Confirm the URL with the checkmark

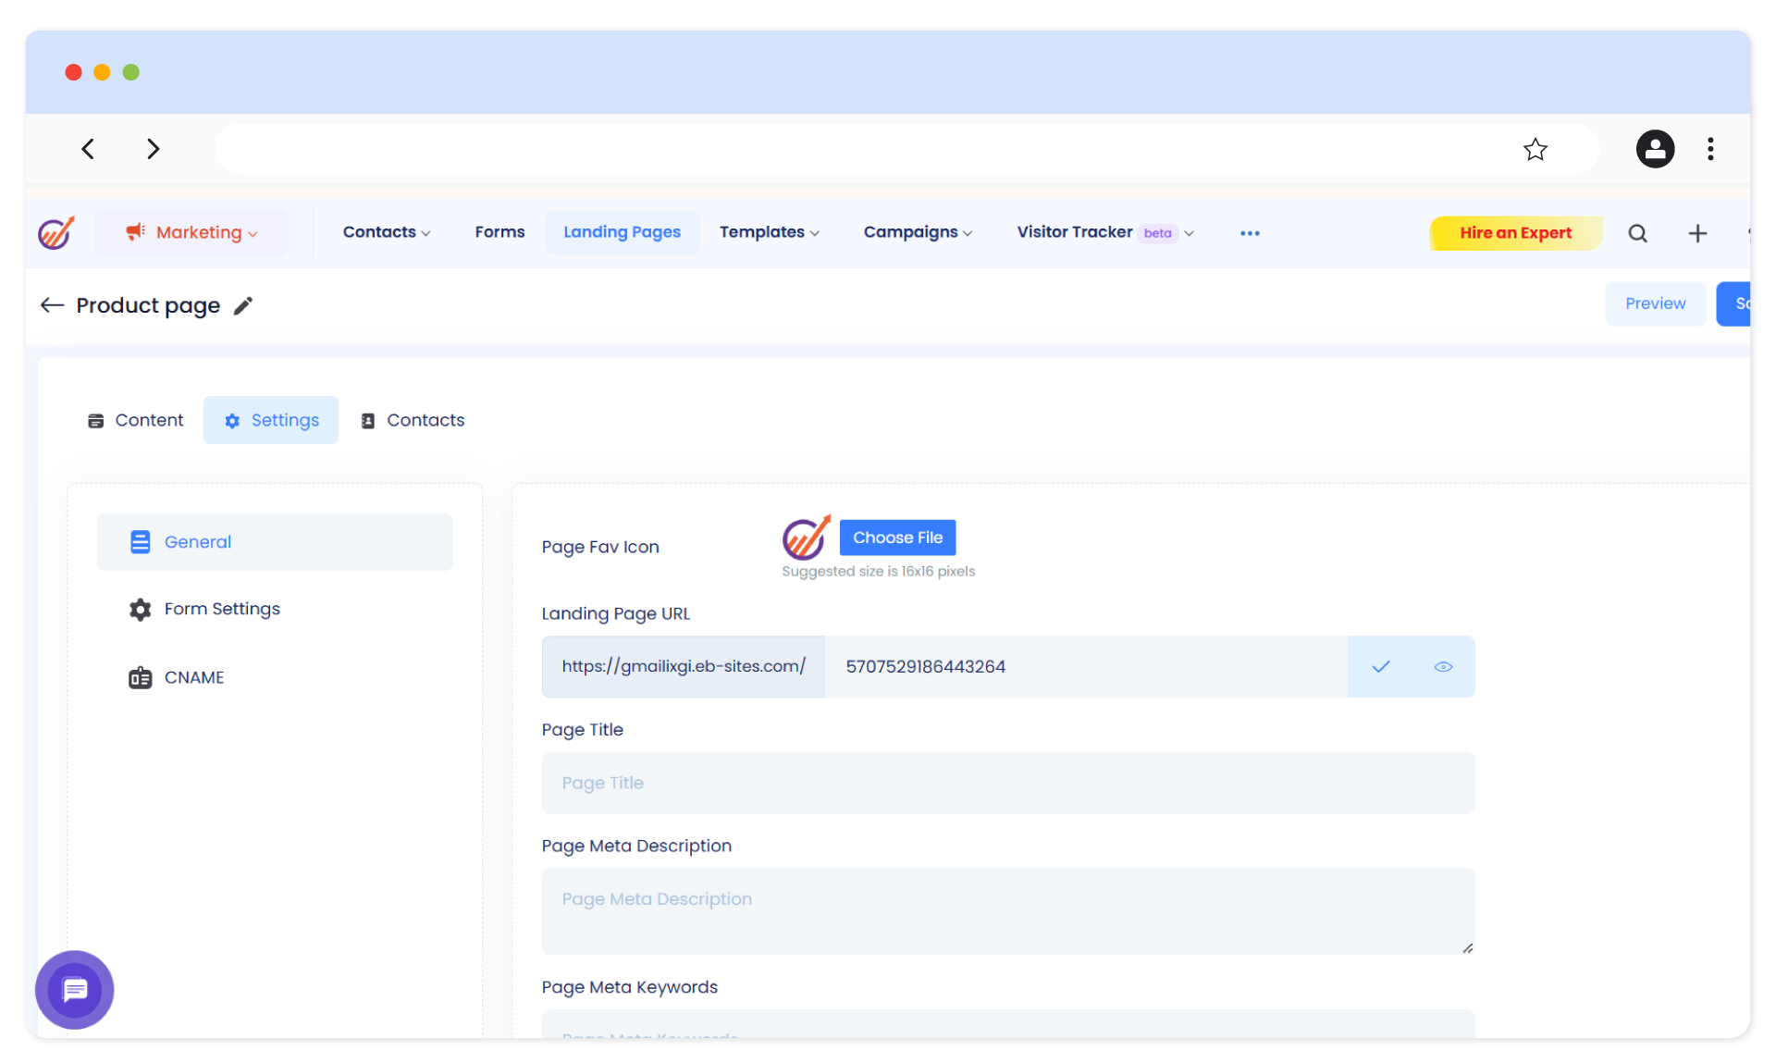coord(1380,666)
